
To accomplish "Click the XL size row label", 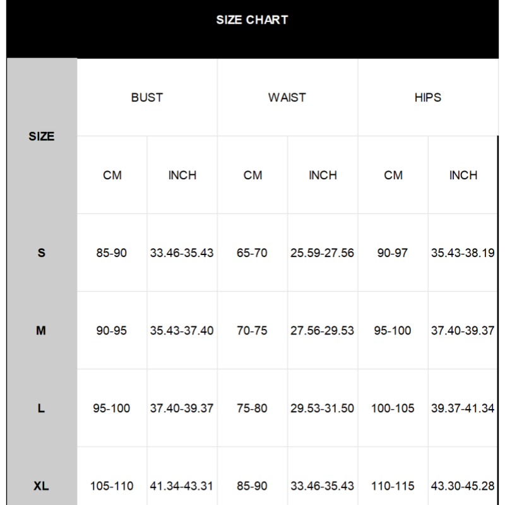I will [42, 486].
